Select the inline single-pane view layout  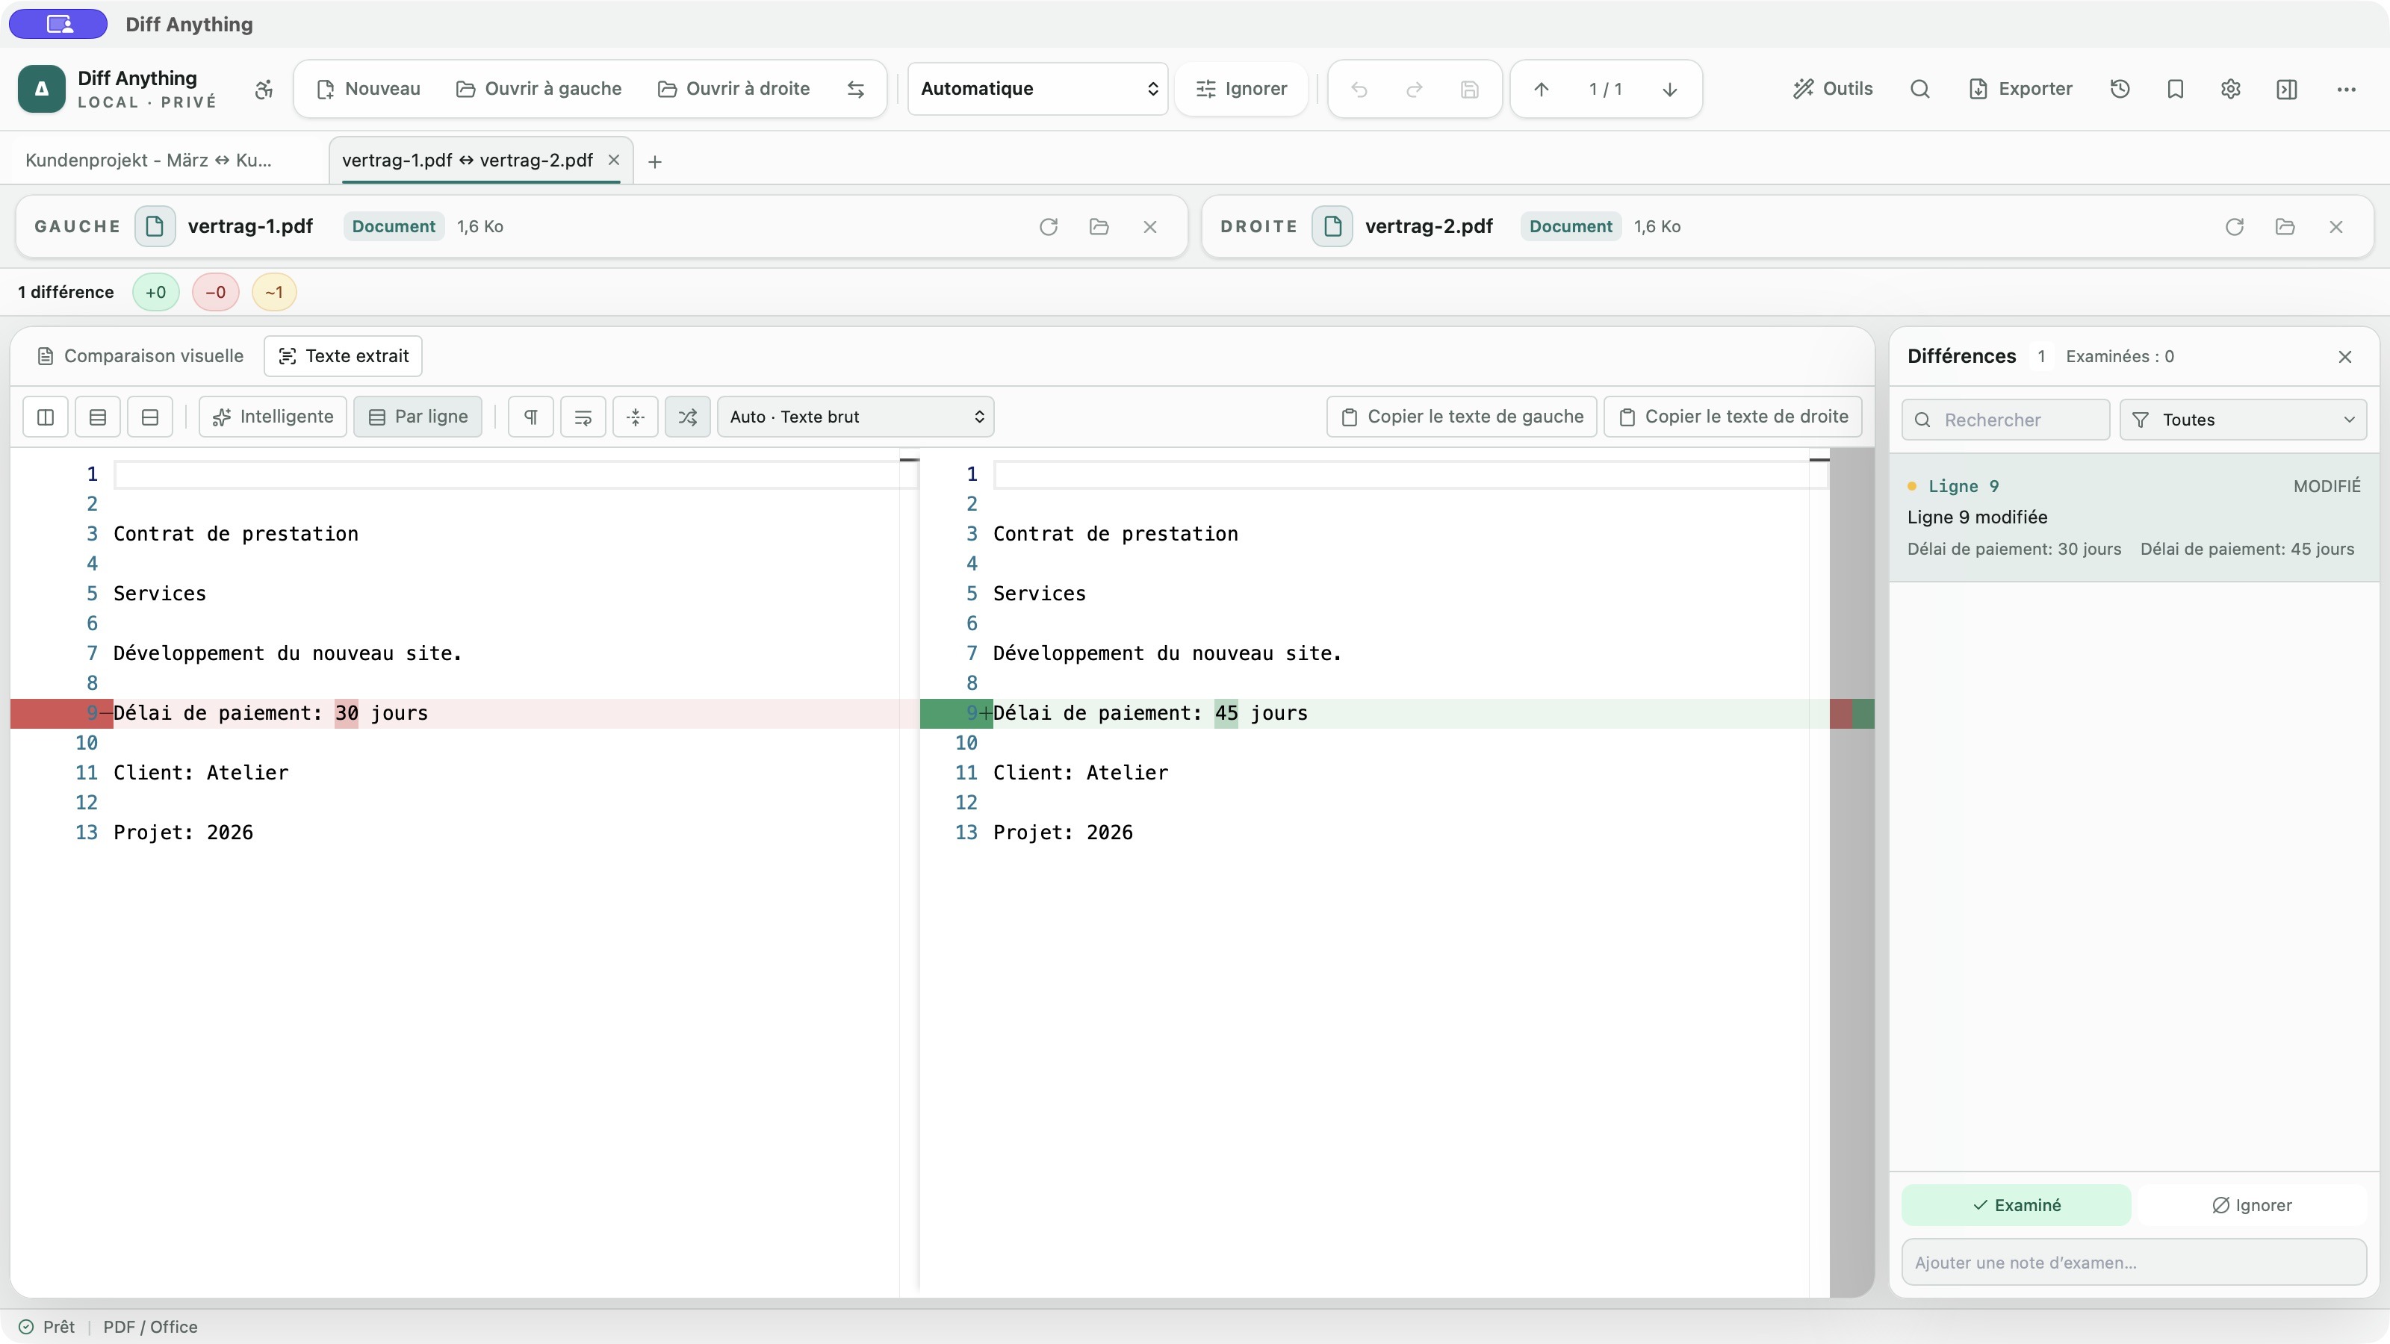click(x=149, y=417)
